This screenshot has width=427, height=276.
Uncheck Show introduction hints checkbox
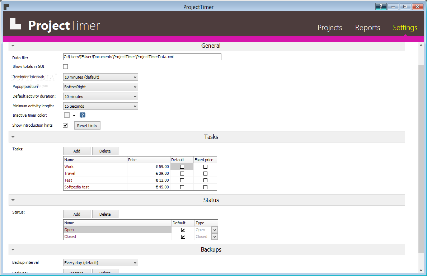(65, 125)
